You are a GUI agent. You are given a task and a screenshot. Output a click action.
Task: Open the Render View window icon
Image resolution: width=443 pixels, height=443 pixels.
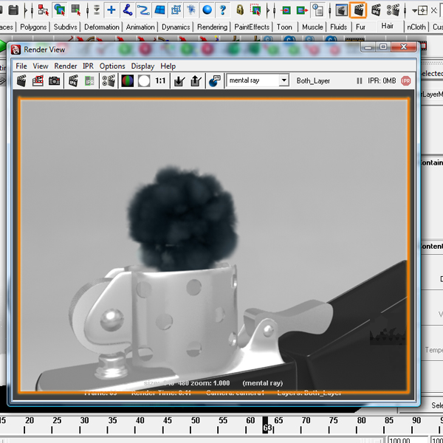coord(341,10)
